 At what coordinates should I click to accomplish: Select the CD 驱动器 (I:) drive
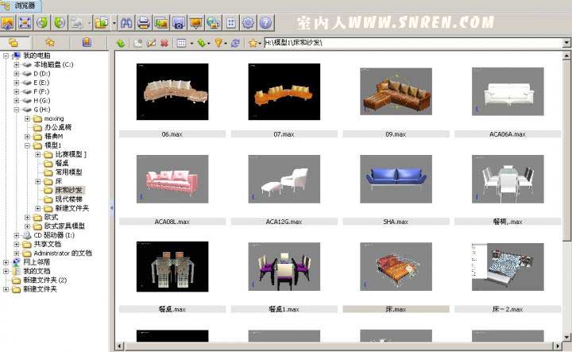54,235
